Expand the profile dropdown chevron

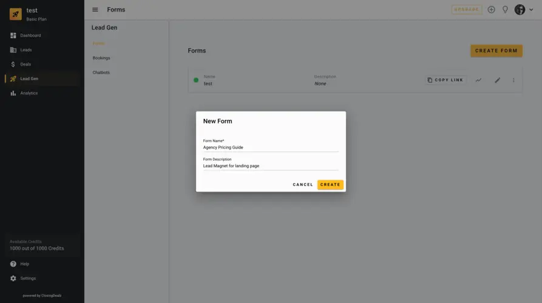point(531,10)
